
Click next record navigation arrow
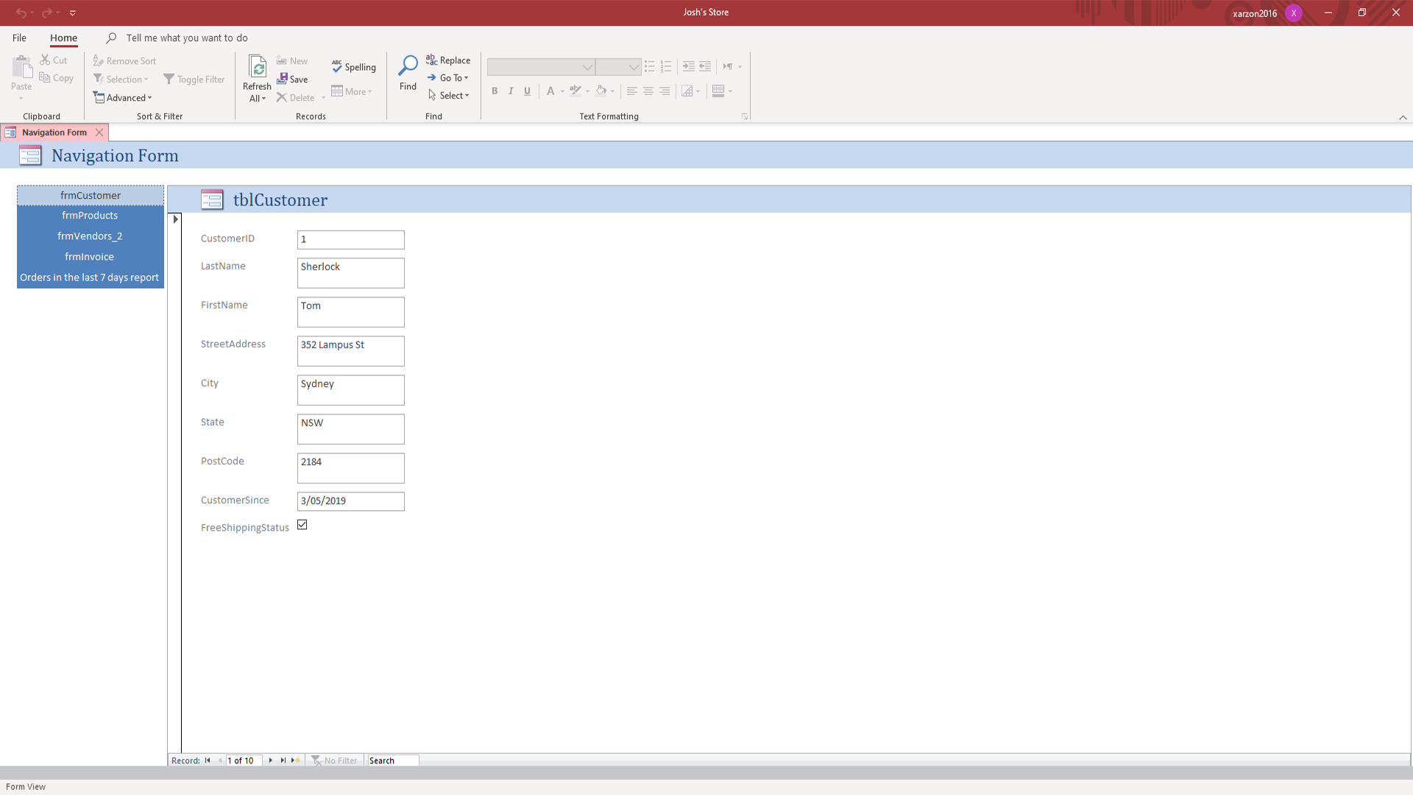point(270,760)
